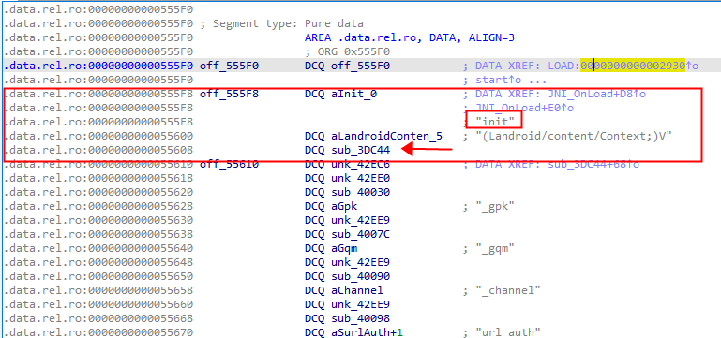Select the aGpk data reference
The width and height of the screenshot is (721, 338).
point(344,206)
